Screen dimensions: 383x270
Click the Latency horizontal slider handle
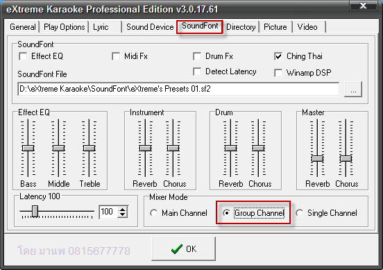coord(35,211)
